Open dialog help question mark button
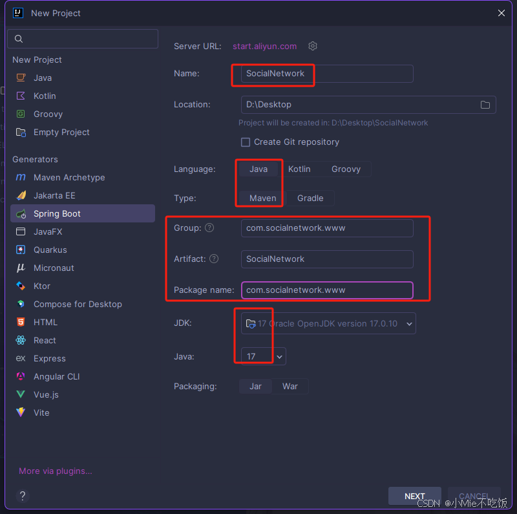This screenshot has width=517, height=514. (23, 495)
